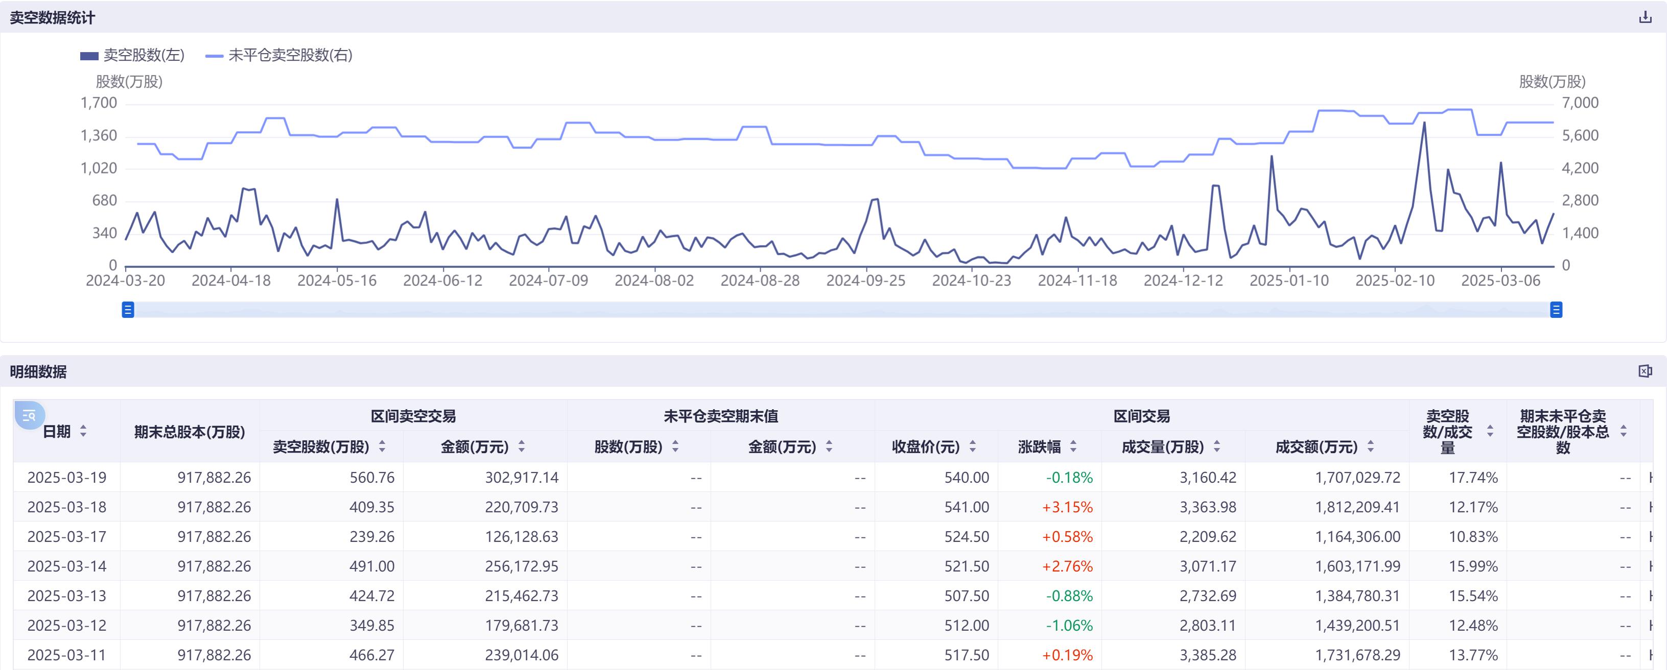Open the column filter search icon

29,415
